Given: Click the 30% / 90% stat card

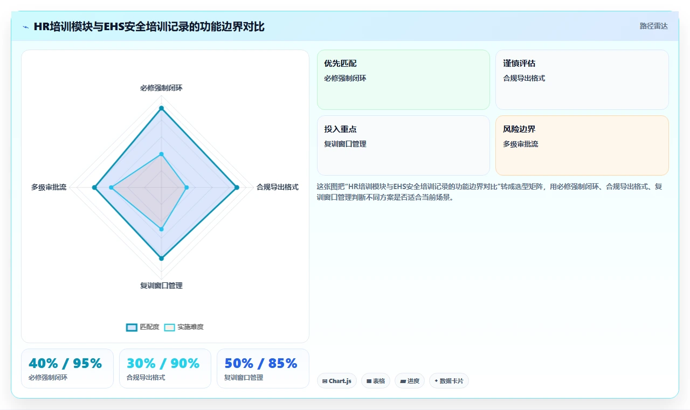Looking at the screenshot, I should [x=165, y=369].
